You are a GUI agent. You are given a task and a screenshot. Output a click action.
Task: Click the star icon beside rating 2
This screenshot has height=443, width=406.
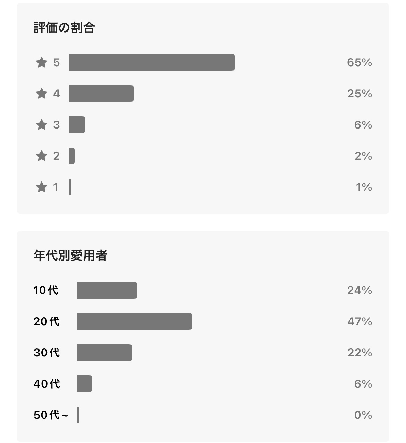click(x=42, y=156)
